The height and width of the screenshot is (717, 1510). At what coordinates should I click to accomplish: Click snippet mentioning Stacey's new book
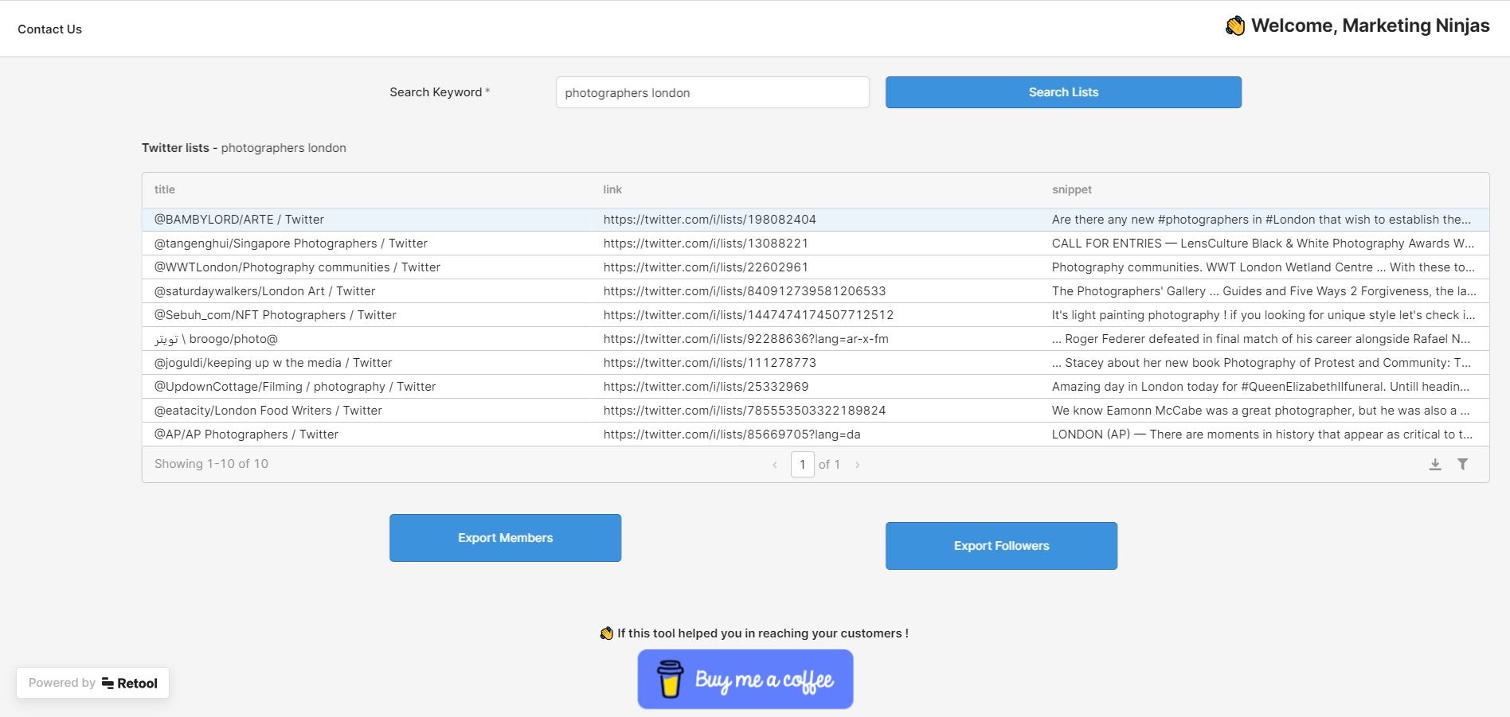pyautogui.click(x=1262, y=363)
